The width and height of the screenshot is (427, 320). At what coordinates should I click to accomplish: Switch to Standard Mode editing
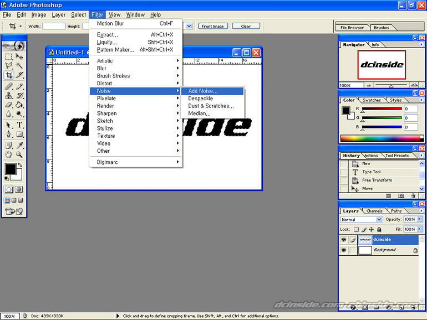click(9, 189)
